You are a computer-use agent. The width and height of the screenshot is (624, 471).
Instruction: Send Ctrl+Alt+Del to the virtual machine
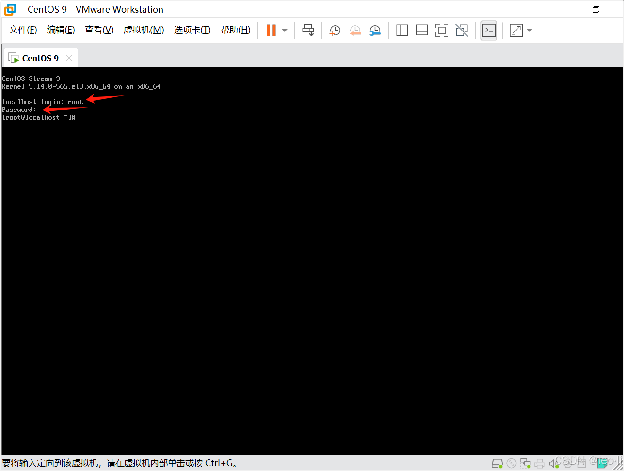[x=308, y=30]
